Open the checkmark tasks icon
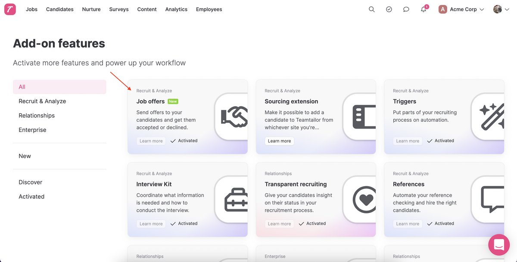Image resolution: width=517 pixels, height=262 pixels. pyautogui.click(x=389, y=9)
